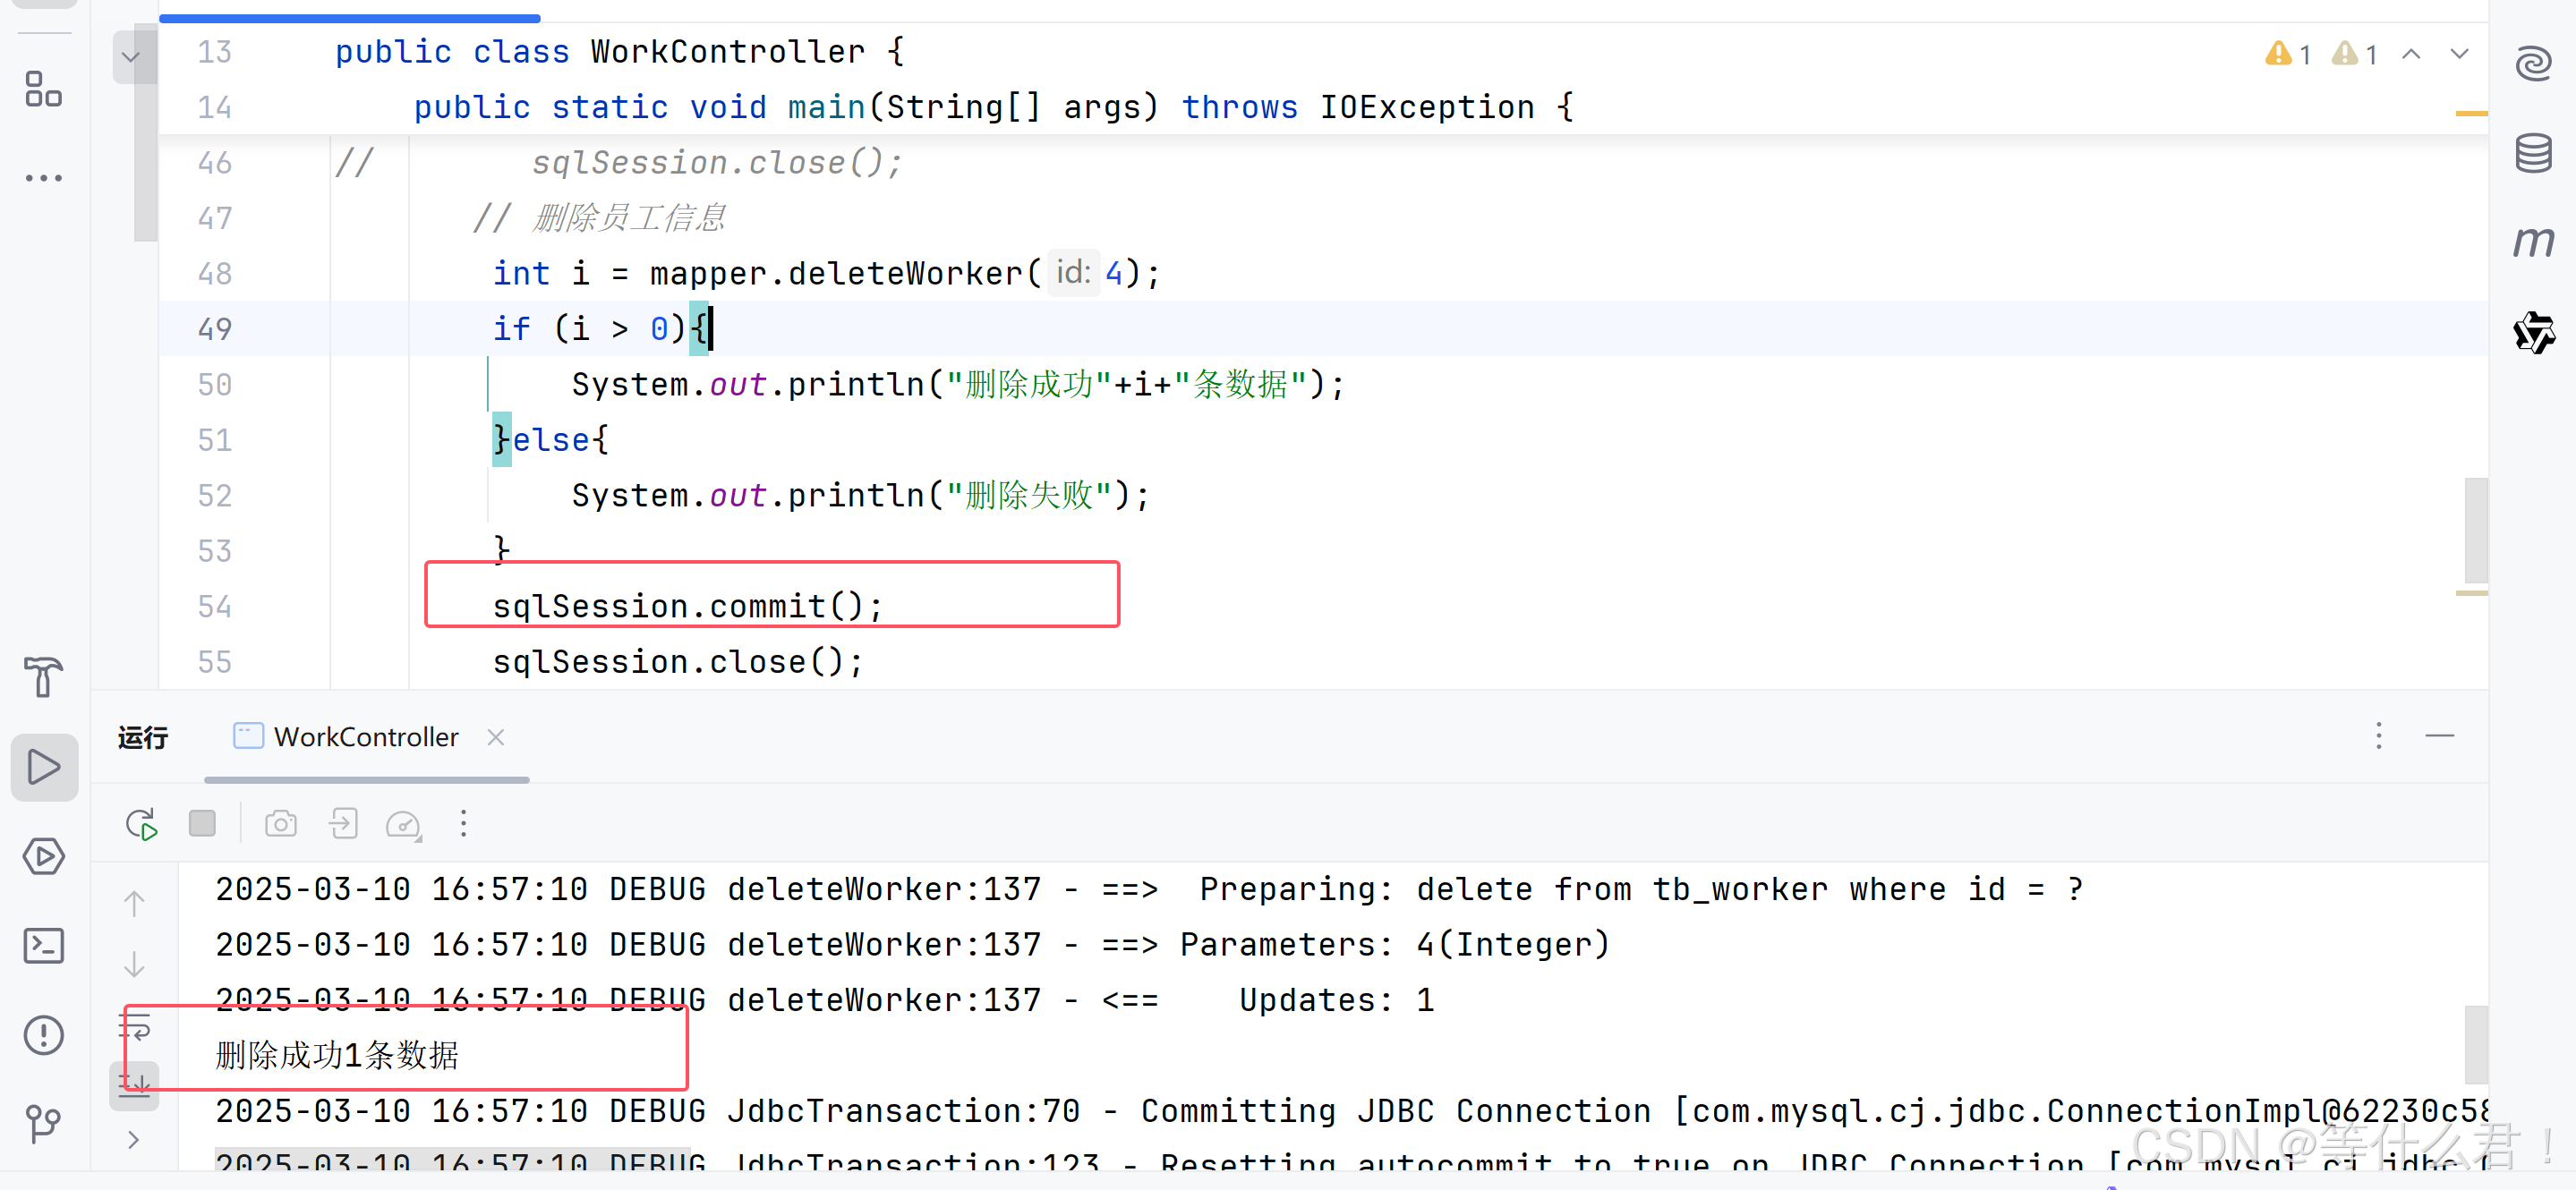Open the Terminal tool window
Screen dimensions: 2576x1190
point(43,945)
